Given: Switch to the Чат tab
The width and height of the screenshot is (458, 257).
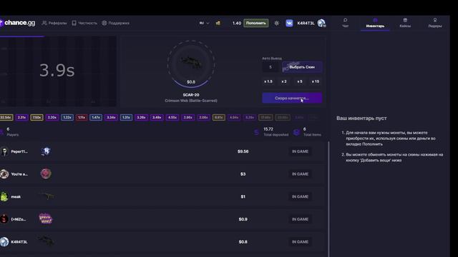Looking at the screenshot, I should [345, 23].
